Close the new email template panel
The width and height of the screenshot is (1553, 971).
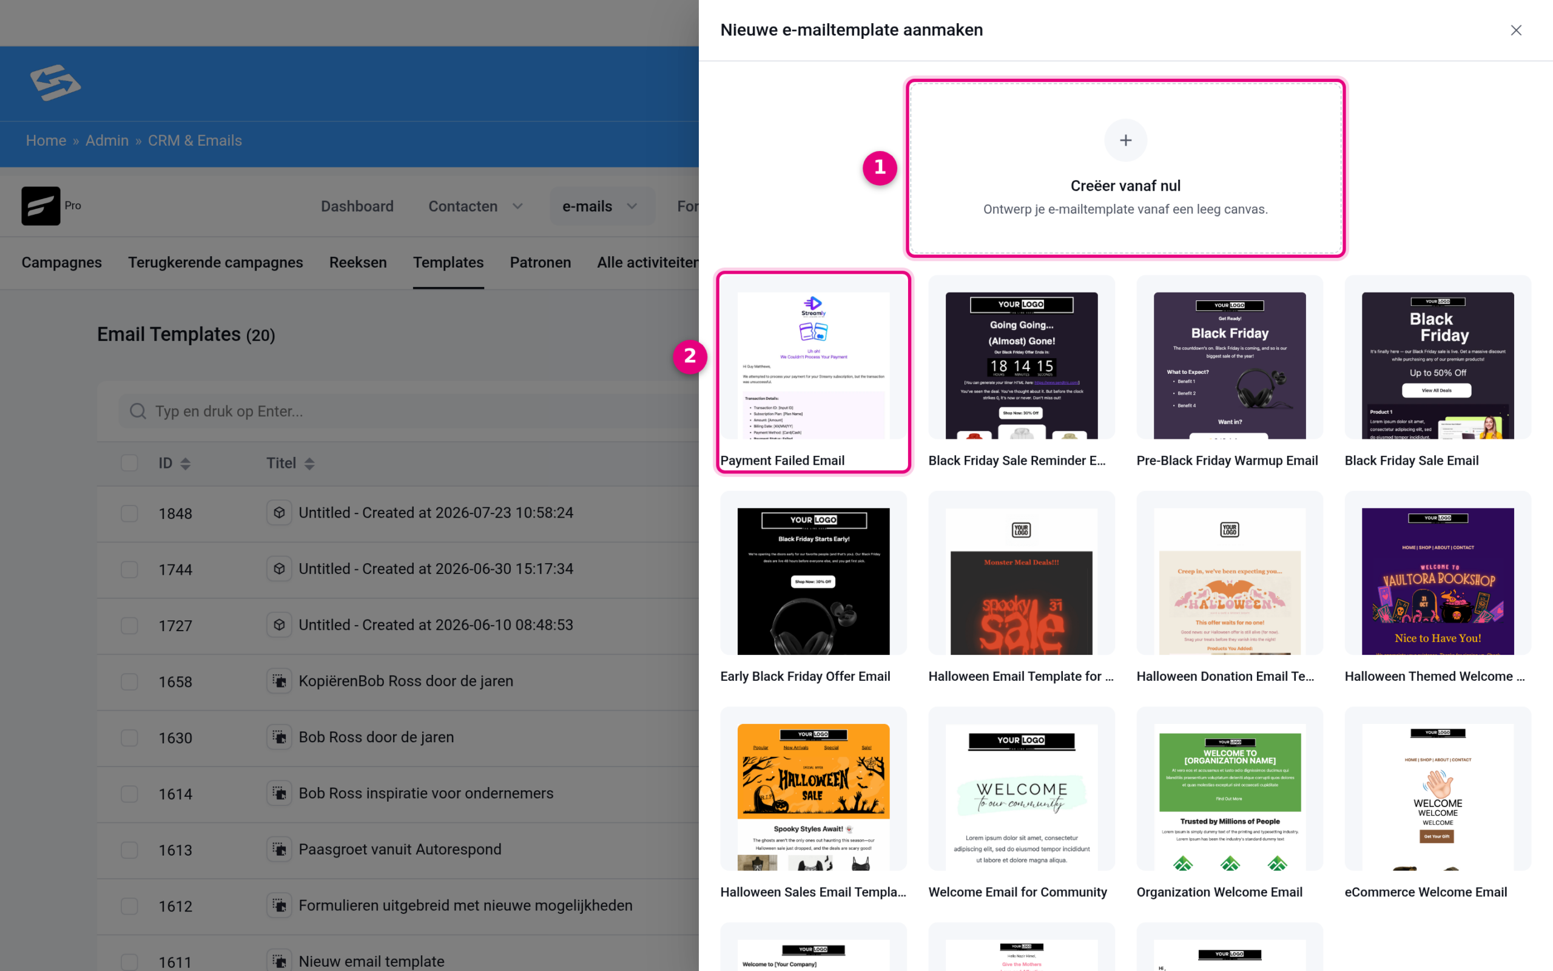tap(1516, 30)
